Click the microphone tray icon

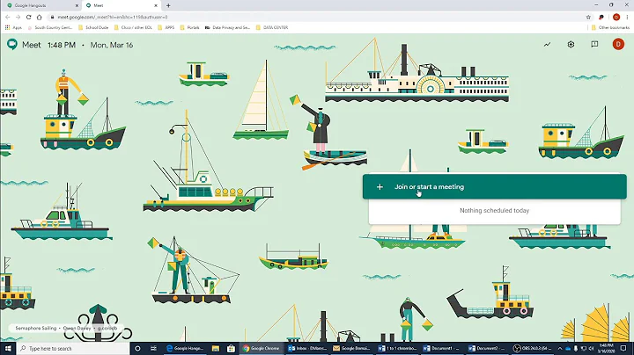[576, 348]
